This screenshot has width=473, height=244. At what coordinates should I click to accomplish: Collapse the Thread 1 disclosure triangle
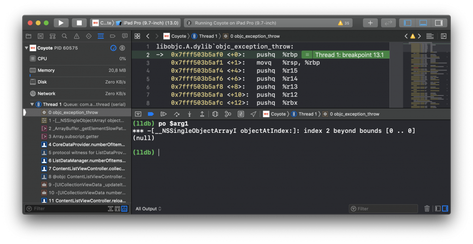32,104
